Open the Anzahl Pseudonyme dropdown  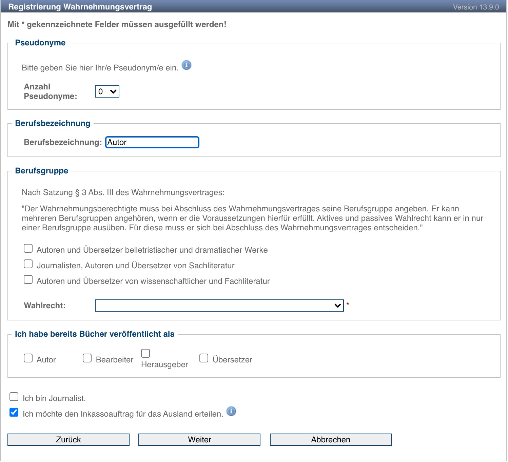point(107,91)
